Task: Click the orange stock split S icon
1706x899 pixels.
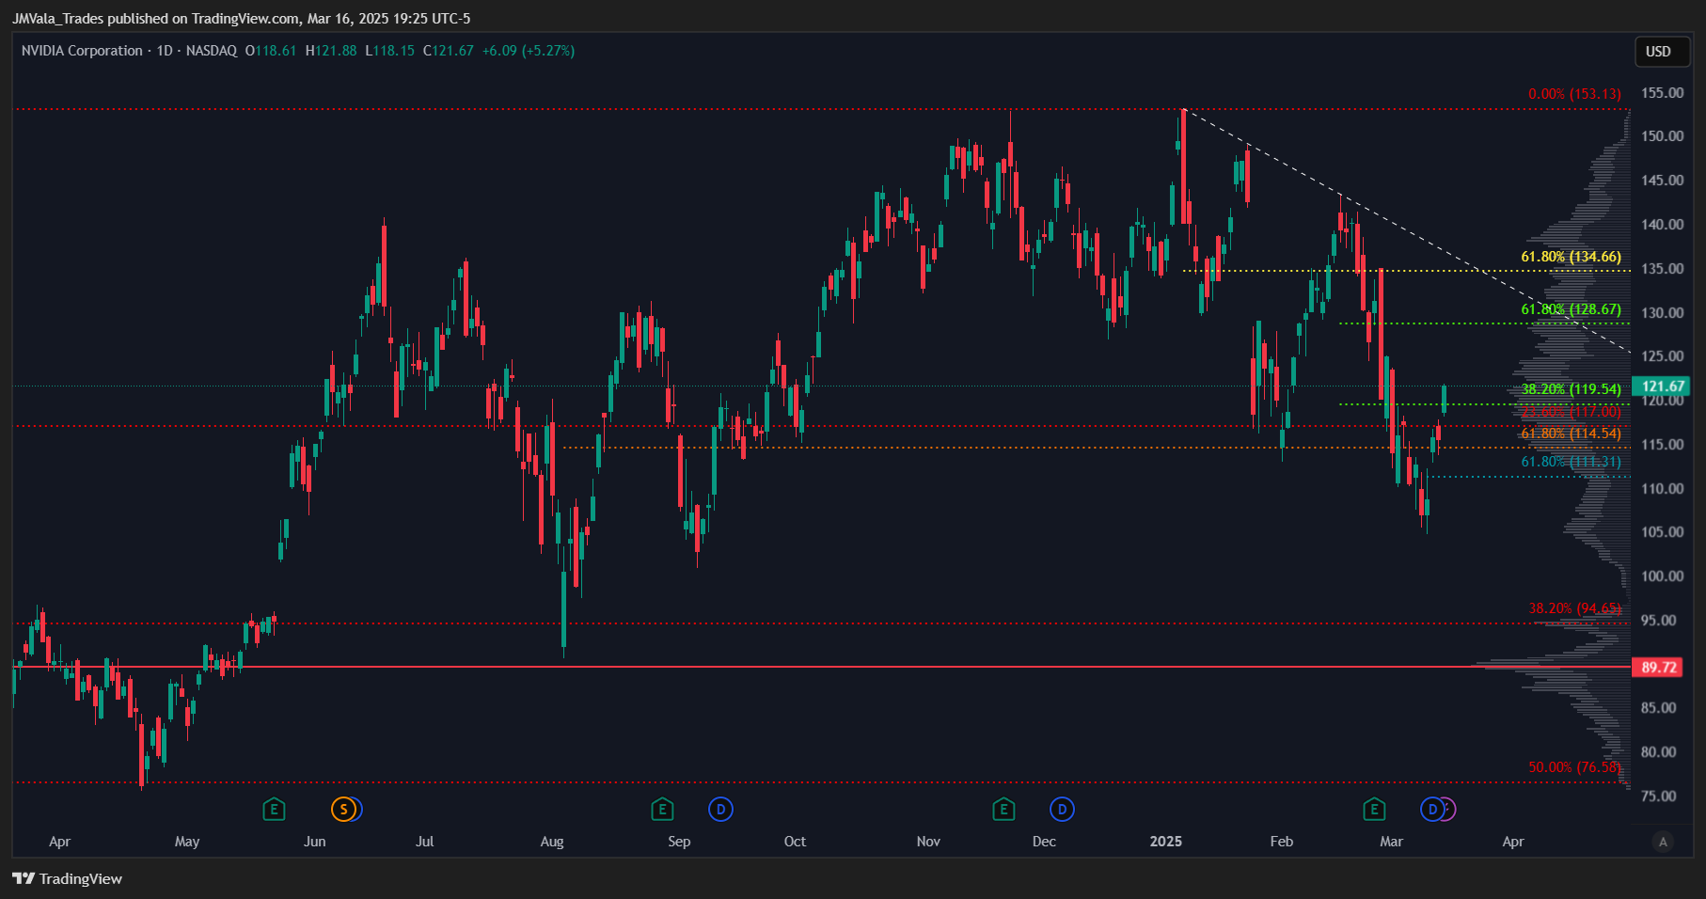Action: tap(343, 809)
